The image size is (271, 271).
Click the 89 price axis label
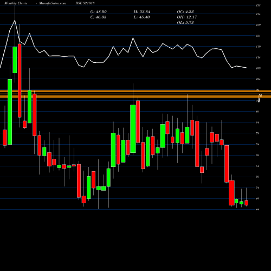(258, 112)
